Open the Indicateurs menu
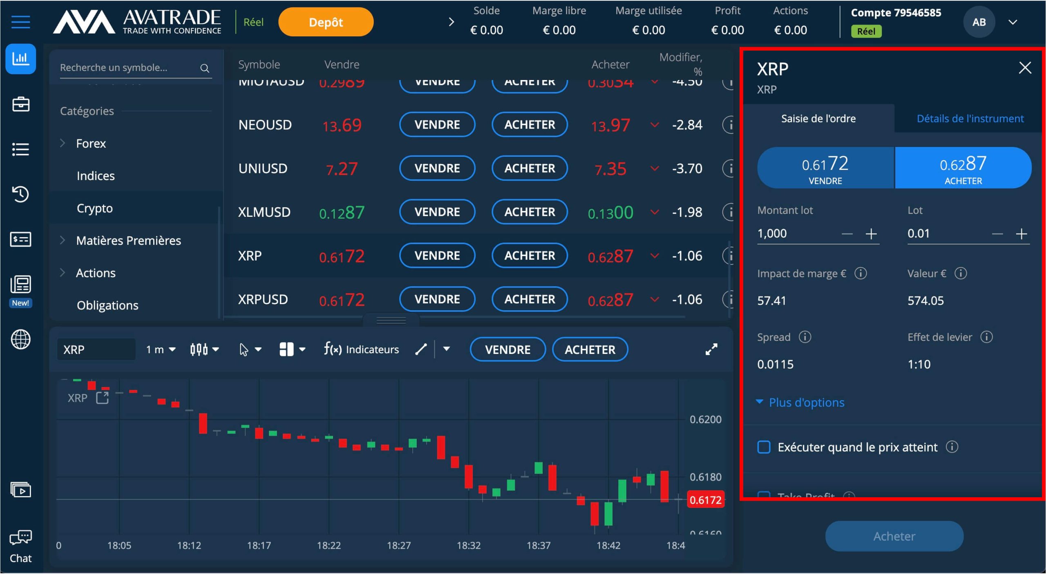 pyautogui.click(x=361, y=349)
